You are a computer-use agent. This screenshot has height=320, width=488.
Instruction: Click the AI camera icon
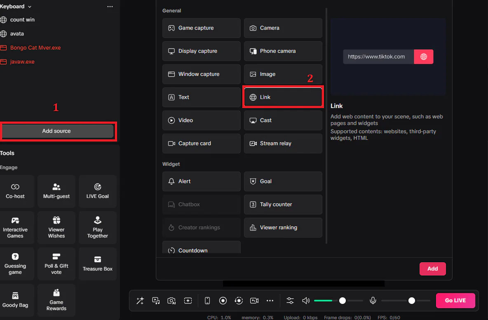[x=171, y=300]
